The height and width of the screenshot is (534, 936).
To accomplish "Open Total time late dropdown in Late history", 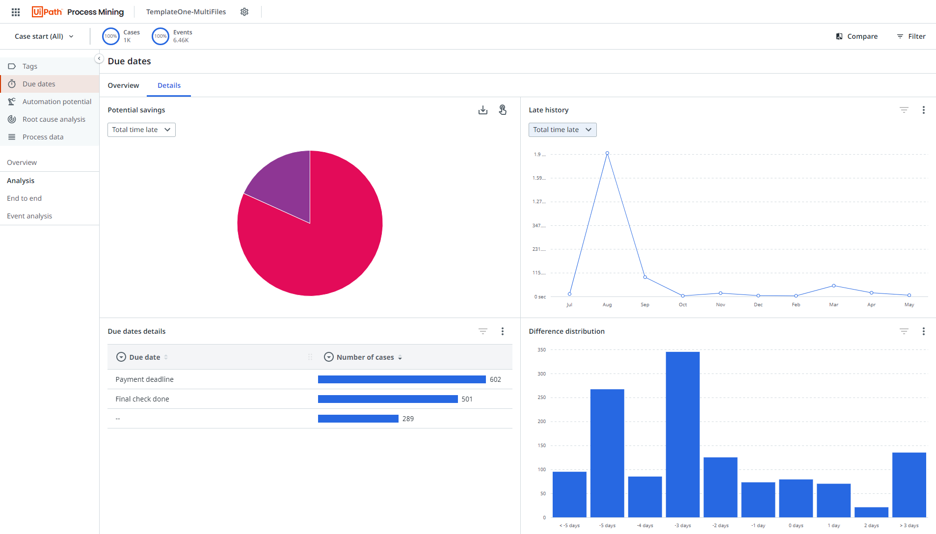I will [x=562, y=130].
